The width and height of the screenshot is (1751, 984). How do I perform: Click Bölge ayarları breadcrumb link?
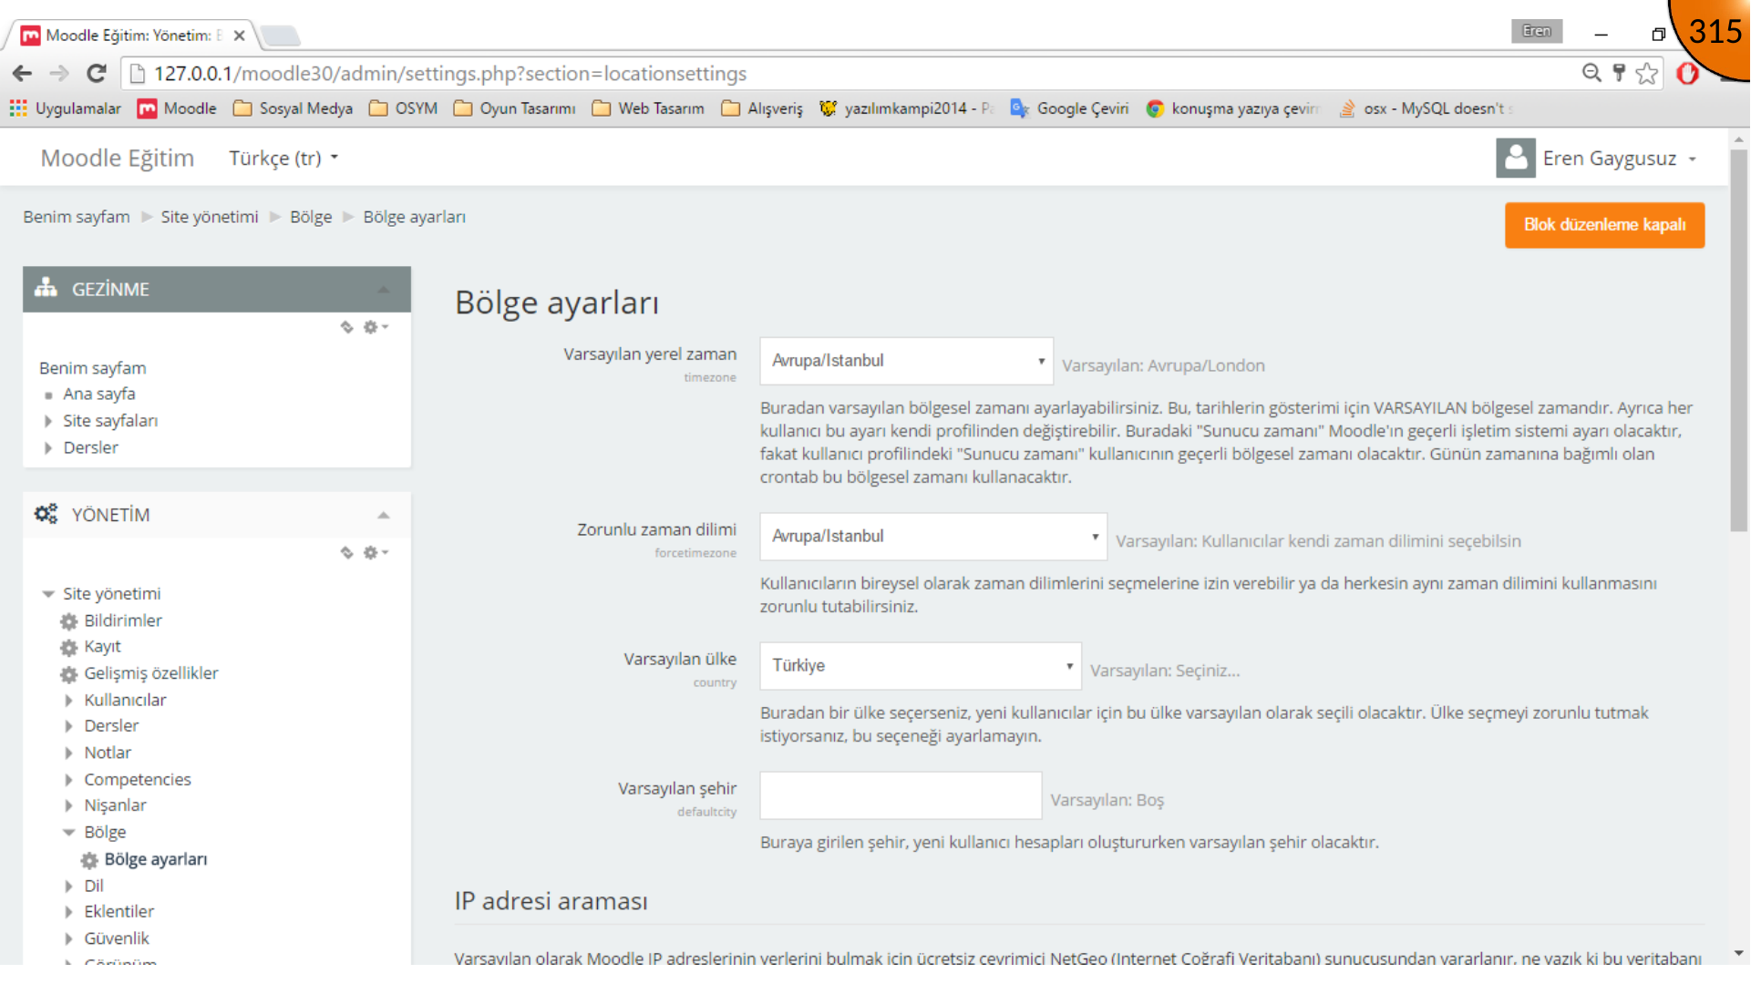point(415,217)
